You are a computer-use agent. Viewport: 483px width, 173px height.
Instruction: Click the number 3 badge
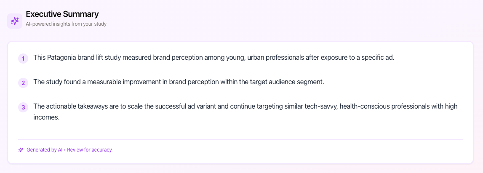point(23,107)
